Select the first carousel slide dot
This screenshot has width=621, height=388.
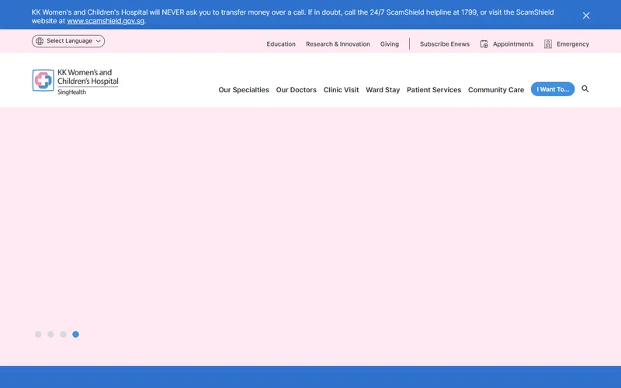tap(38, 334)
